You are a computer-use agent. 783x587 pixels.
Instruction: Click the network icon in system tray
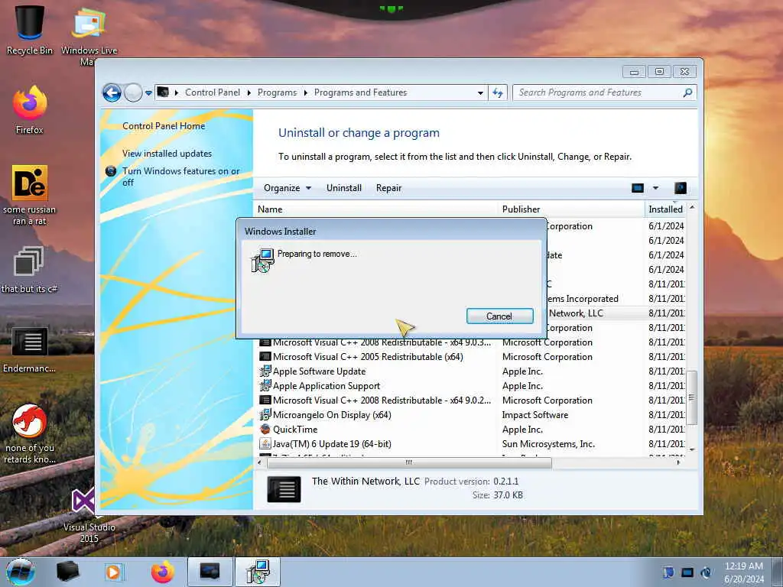point(687,572)
